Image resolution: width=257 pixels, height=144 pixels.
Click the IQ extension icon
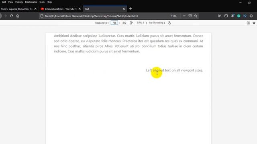[245, 16]
